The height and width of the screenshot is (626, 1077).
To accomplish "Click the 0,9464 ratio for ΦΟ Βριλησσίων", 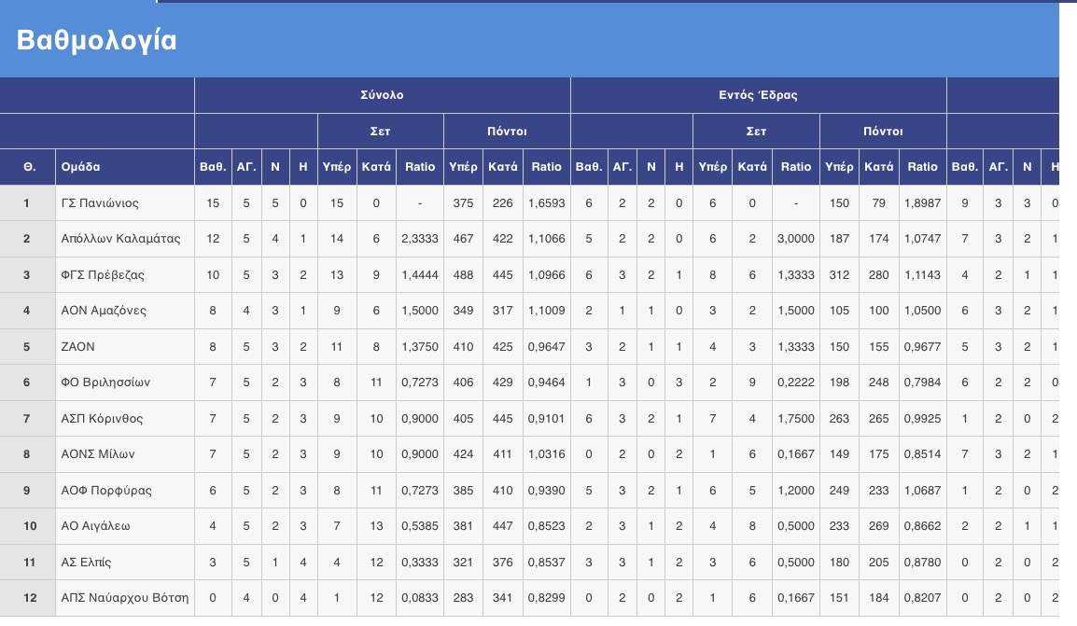I will click(x=547, y=383).
